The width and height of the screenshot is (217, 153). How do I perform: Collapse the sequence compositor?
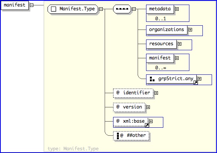(x=134, y=9)
